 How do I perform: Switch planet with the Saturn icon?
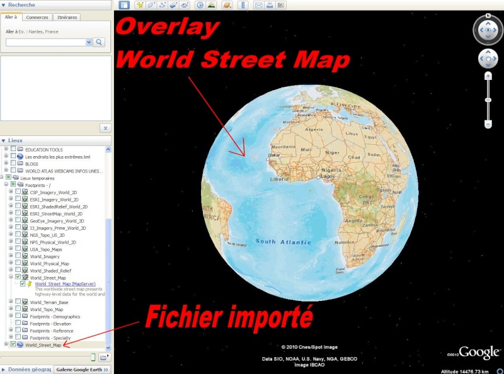(227, 5)
